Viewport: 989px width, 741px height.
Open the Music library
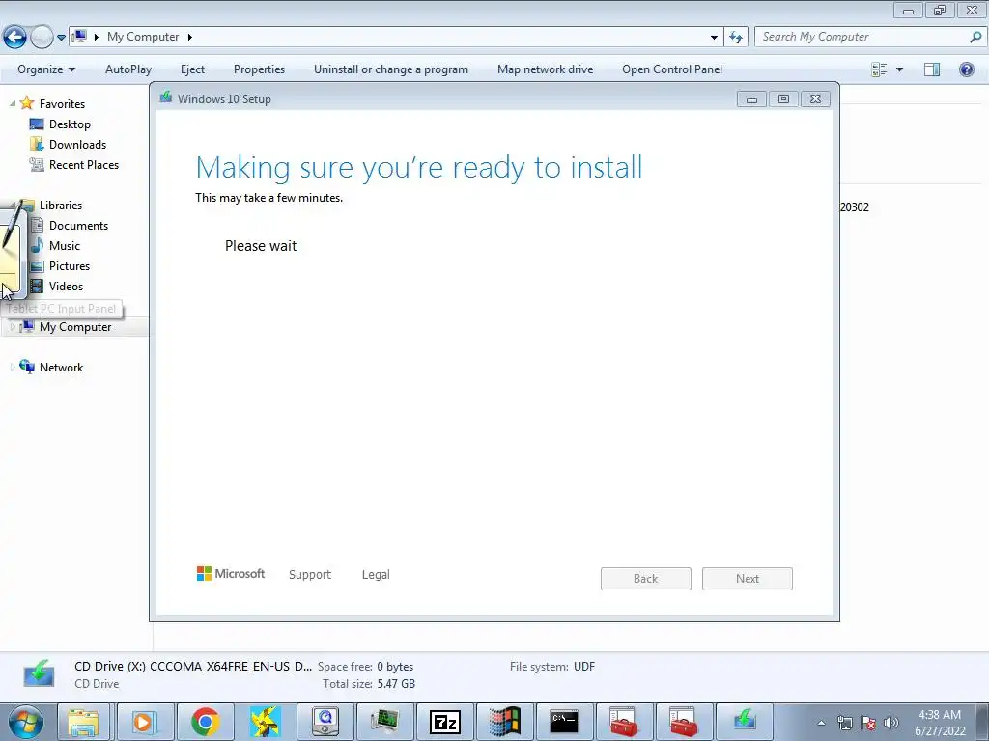click(x=65, y=246)
